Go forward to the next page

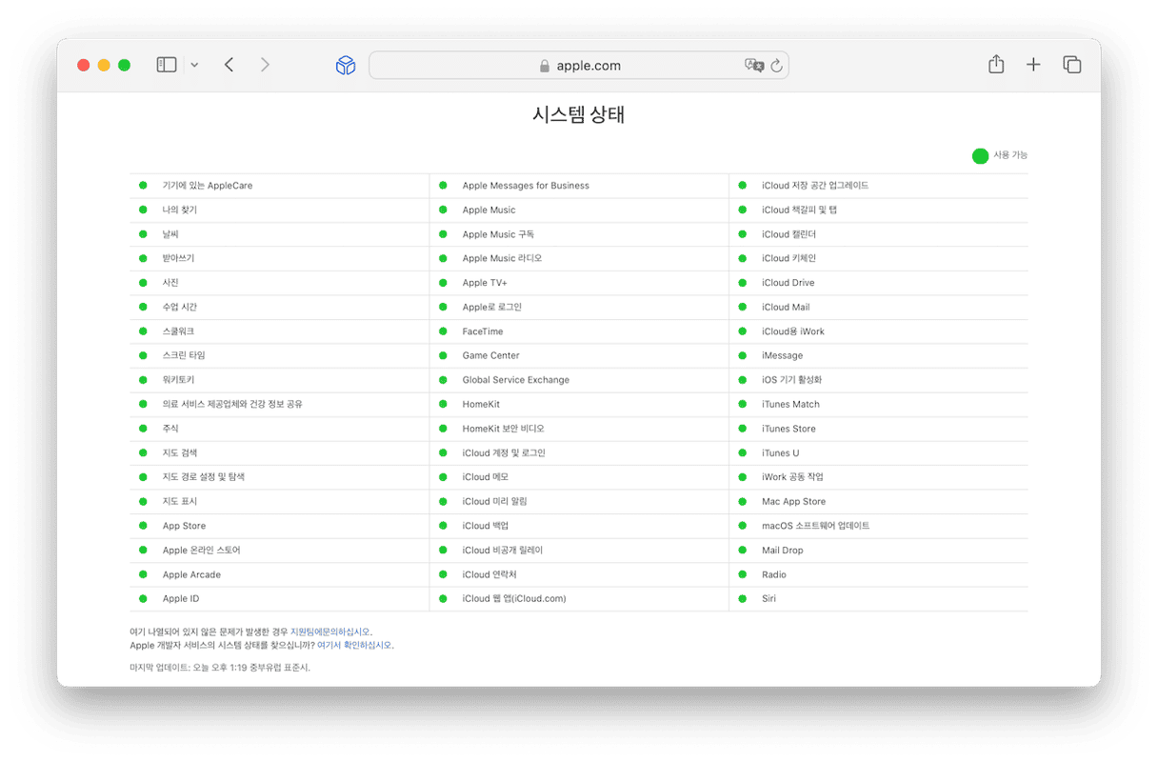pos(265,65)
